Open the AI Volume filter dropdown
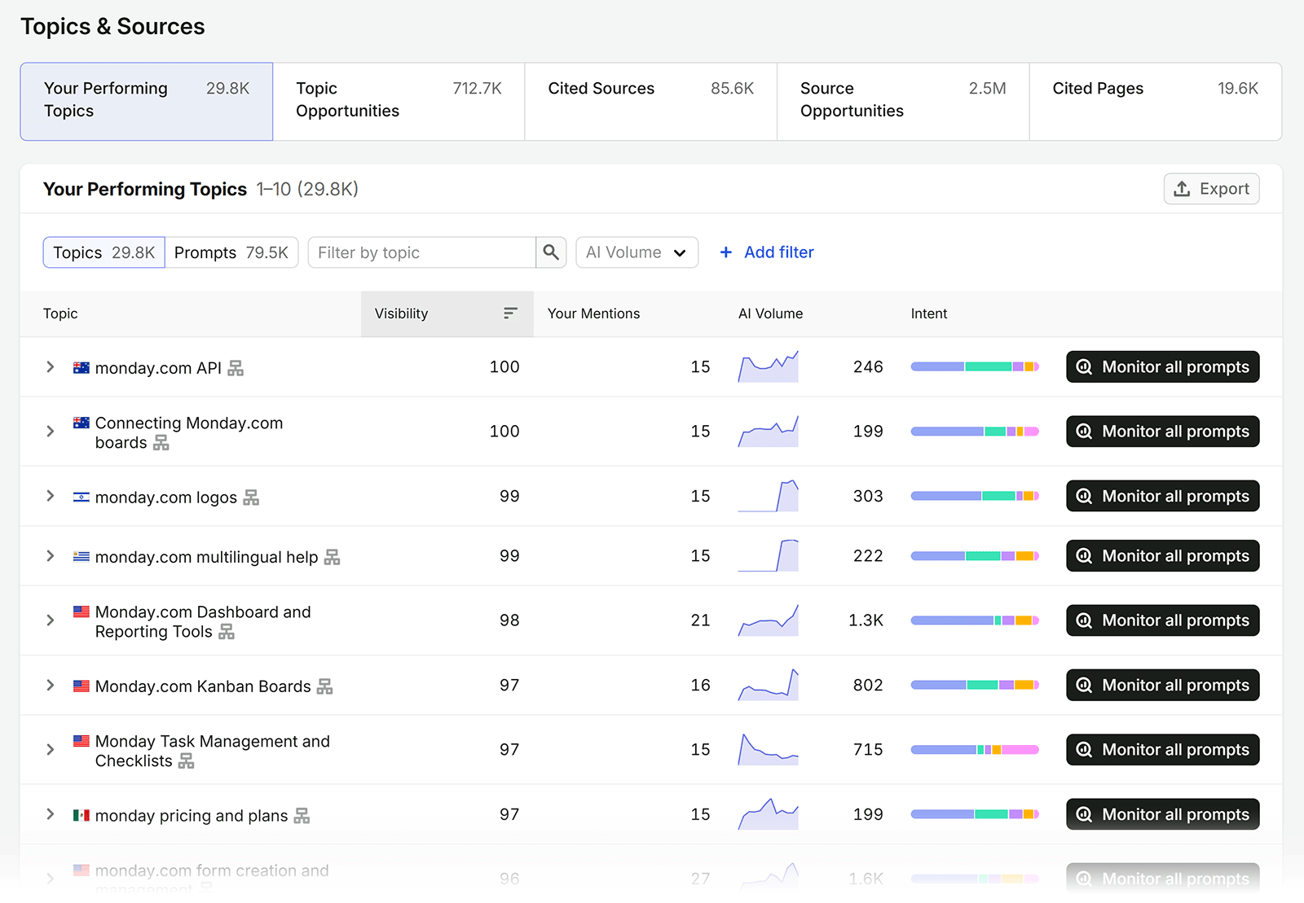This screenshot has height=903, width=1304. coord(637,252)
